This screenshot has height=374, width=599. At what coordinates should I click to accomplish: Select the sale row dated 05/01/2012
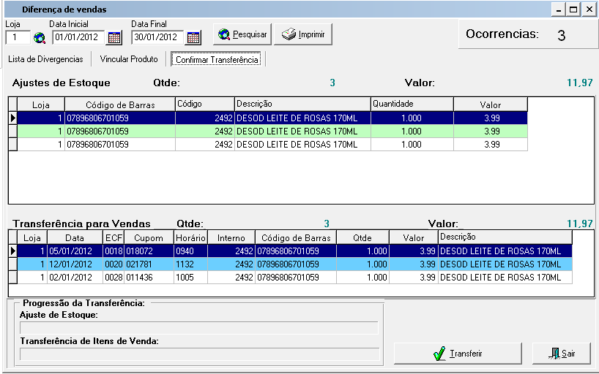tap(295, 251)
